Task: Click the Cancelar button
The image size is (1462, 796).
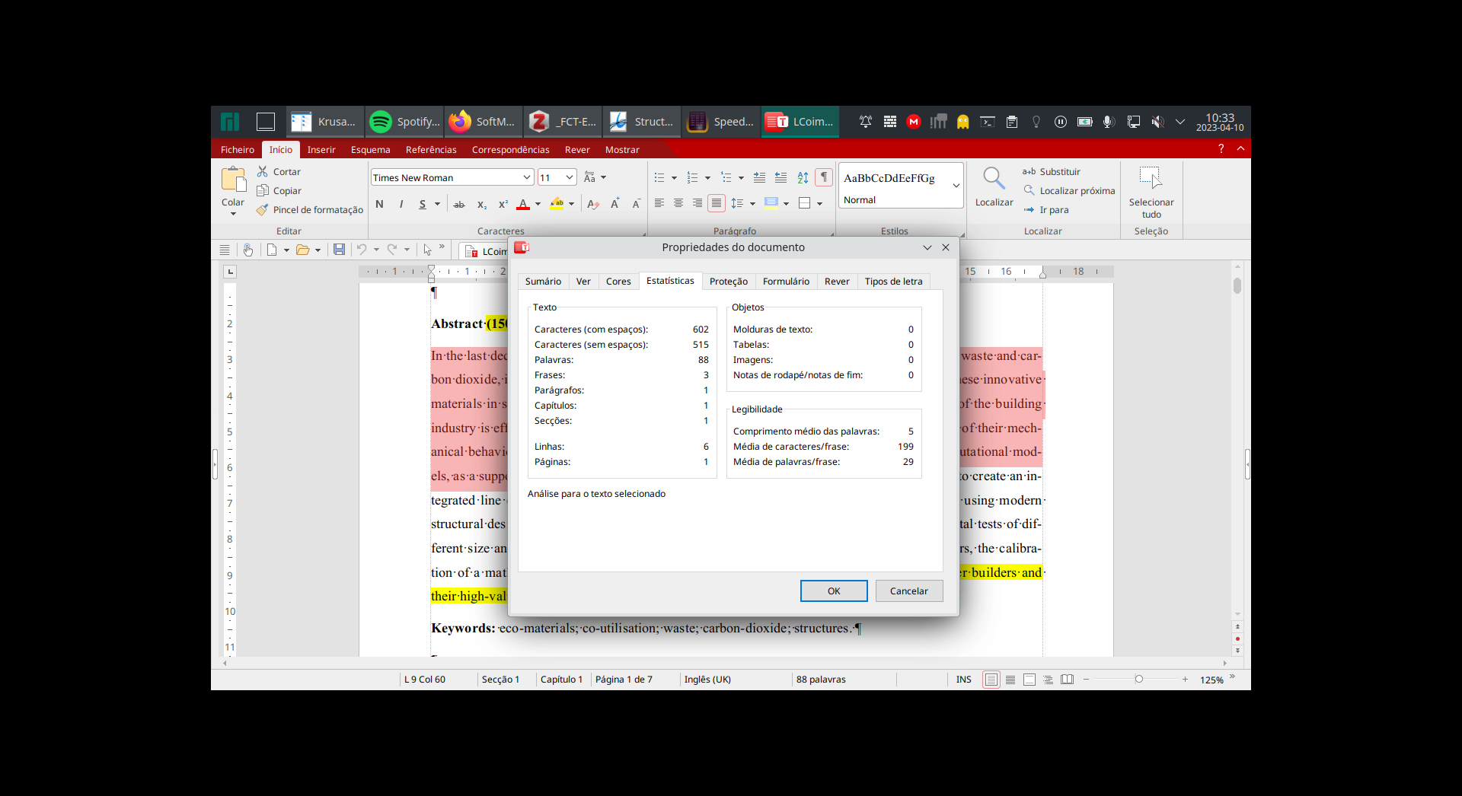Action: click(908, 591)
